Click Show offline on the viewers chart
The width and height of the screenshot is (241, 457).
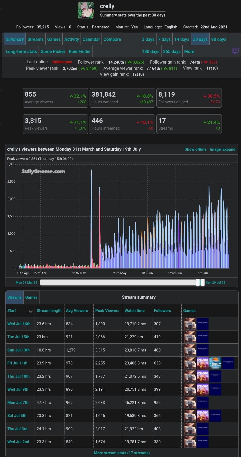(195, 149)
